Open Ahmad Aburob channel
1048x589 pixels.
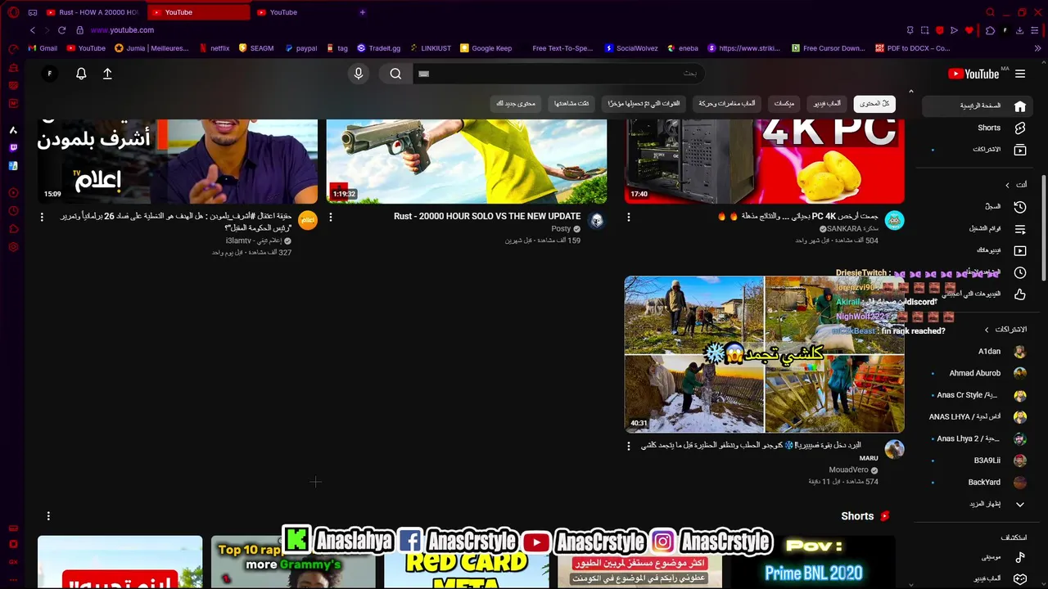(x=974, y=373)
